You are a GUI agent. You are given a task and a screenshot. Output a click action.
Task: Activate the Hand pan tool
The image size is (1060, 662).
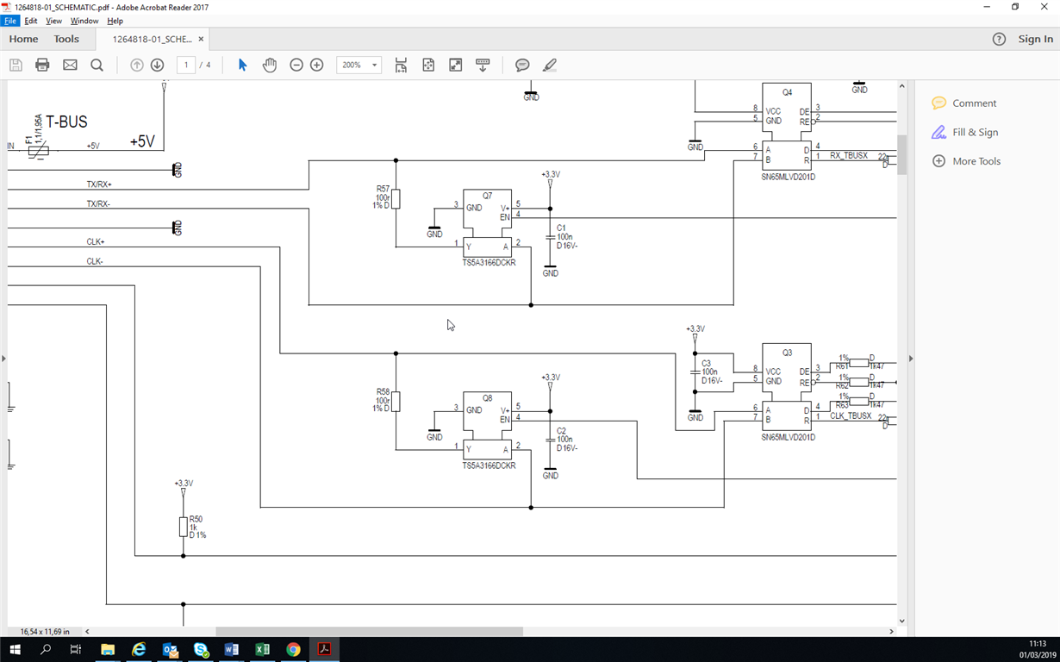[x=270, y=65]
